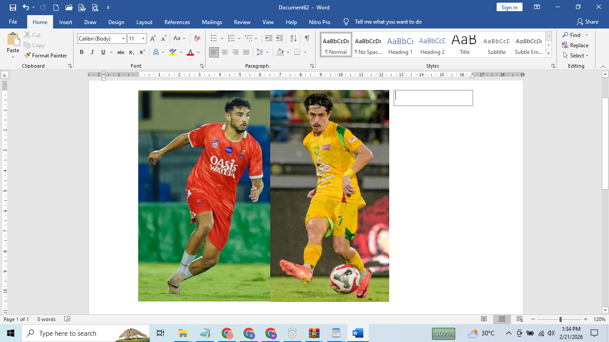Switch to the Insert tab
The image size is (609, 342).
66,22
